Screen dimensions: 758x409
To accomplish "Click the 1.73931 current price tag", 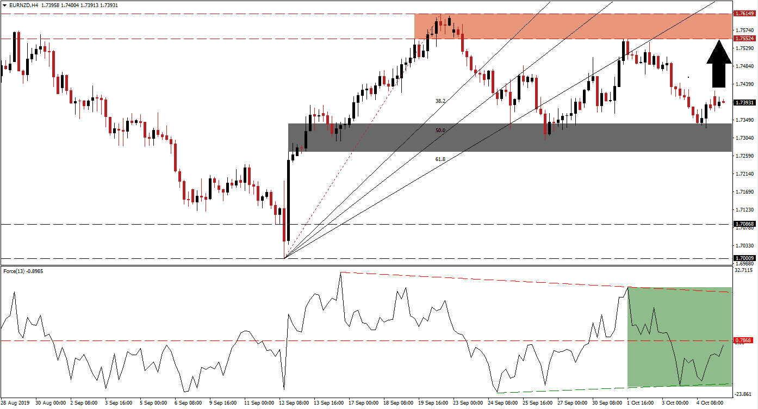I will [x=743, y=101].
